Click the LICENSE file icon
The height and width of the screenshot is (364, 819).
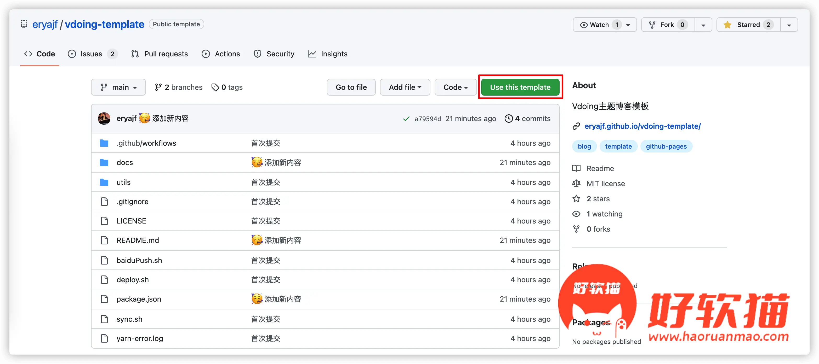[104, 221]
